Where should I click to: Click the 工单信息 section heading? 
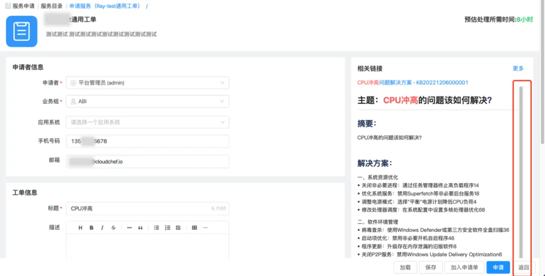25,192
